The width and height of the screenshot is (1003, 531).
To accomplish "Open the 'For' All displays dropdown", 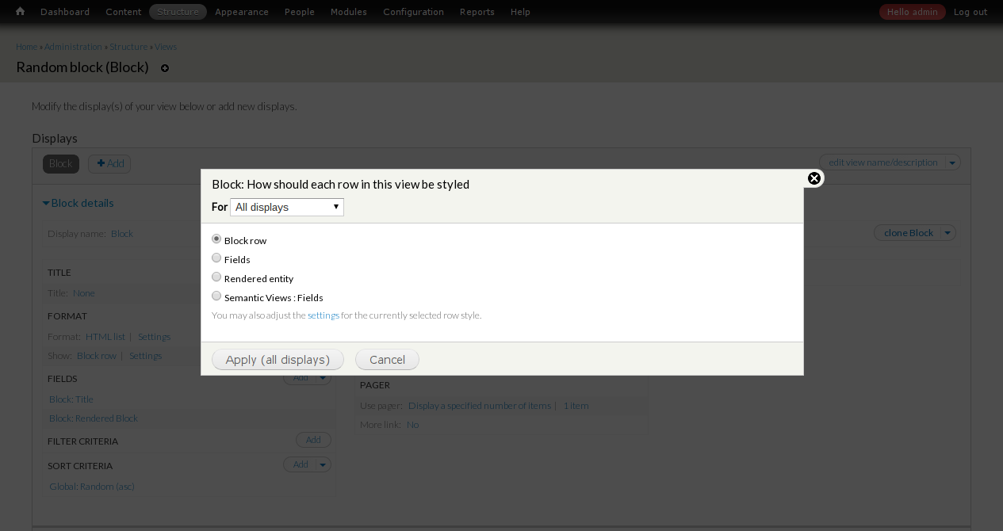I will pyautogui.click(x=286, y=207).
